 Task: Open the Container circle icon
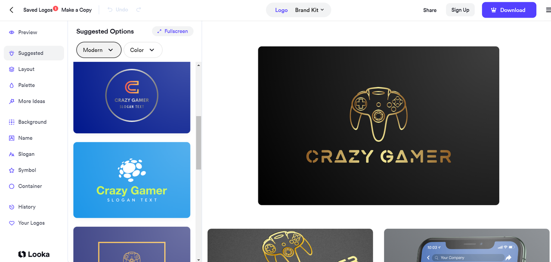pos(12,186)
